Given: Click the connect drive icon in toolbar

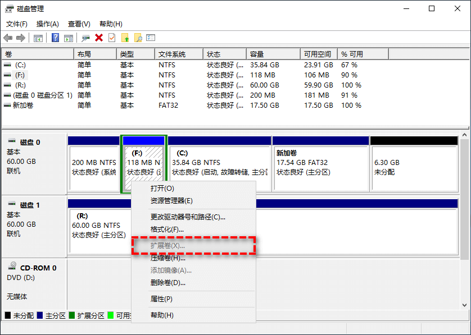Looking at the screenshot, I should [85, 38].
